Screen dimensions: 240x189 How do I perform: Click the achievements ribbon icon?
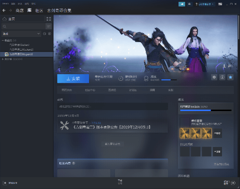coord(146,78)
